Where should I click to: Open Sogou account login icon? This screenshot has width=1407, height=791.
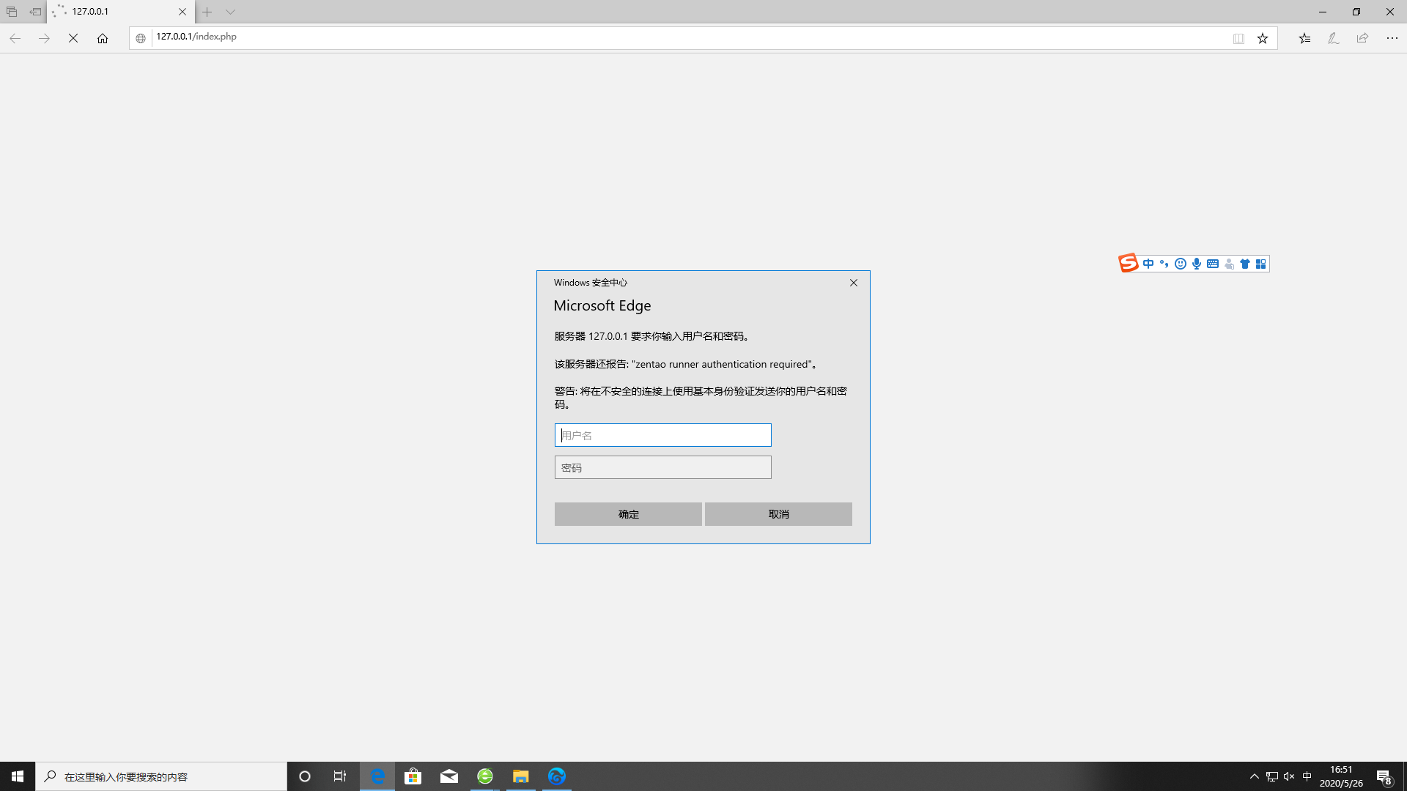click(1229, 264)
